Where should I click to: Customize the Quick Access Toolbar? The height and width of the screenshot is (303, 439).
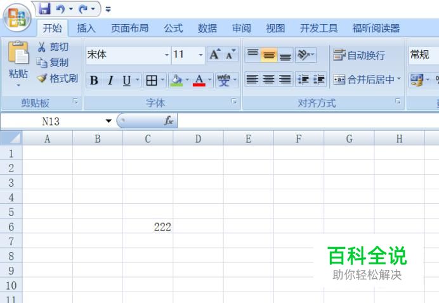click(108, 10)
